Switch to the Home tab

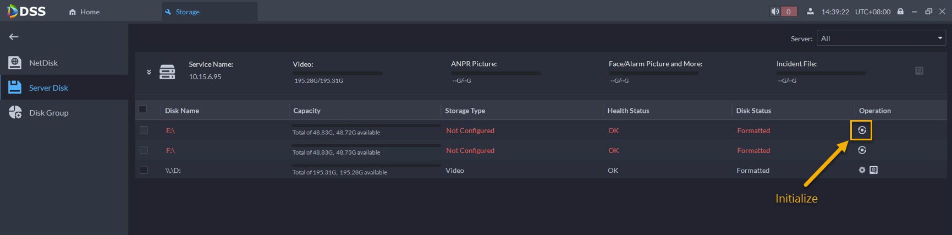tap(85, 12)
